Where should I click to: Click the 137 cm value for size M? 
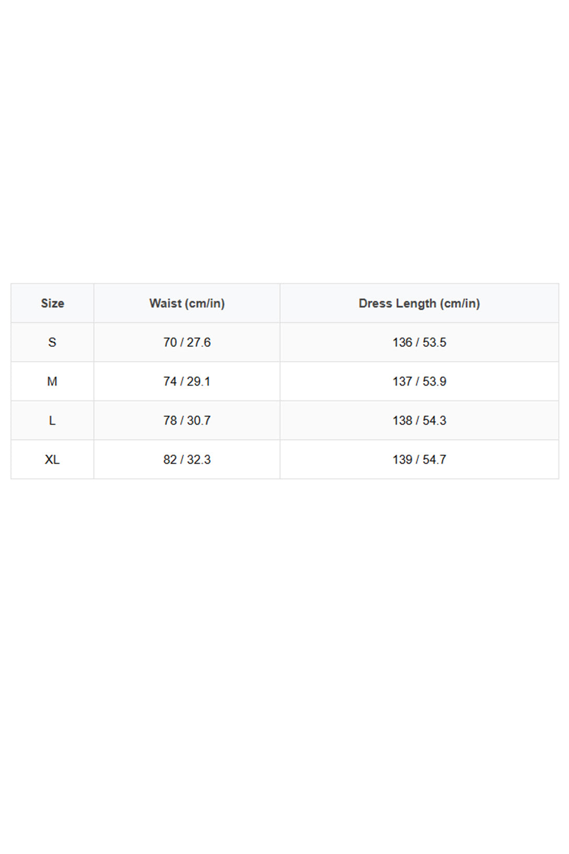click(x=402, y=381)
